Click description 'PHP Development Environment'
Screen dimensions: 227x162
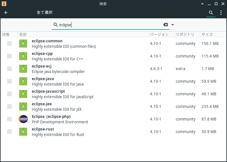pyautogui.click(x=60, y=122)
